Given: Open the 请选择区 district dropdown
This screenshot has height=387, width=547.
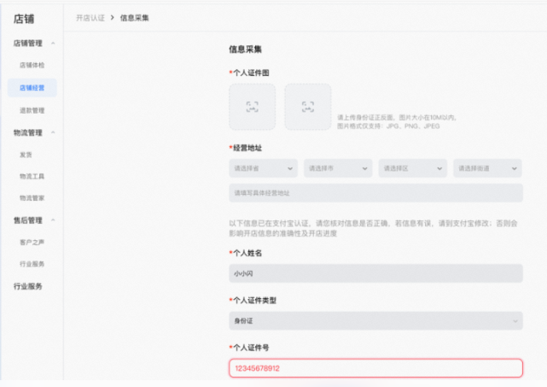Looking at the screenshot, I should [x=412, y=168].
